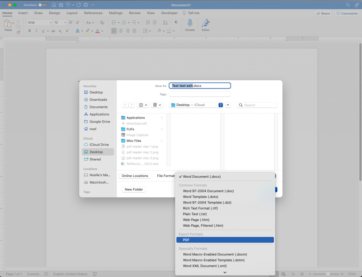
Task: Click the Undo icon in the title bar
Action: click(68, 5)
